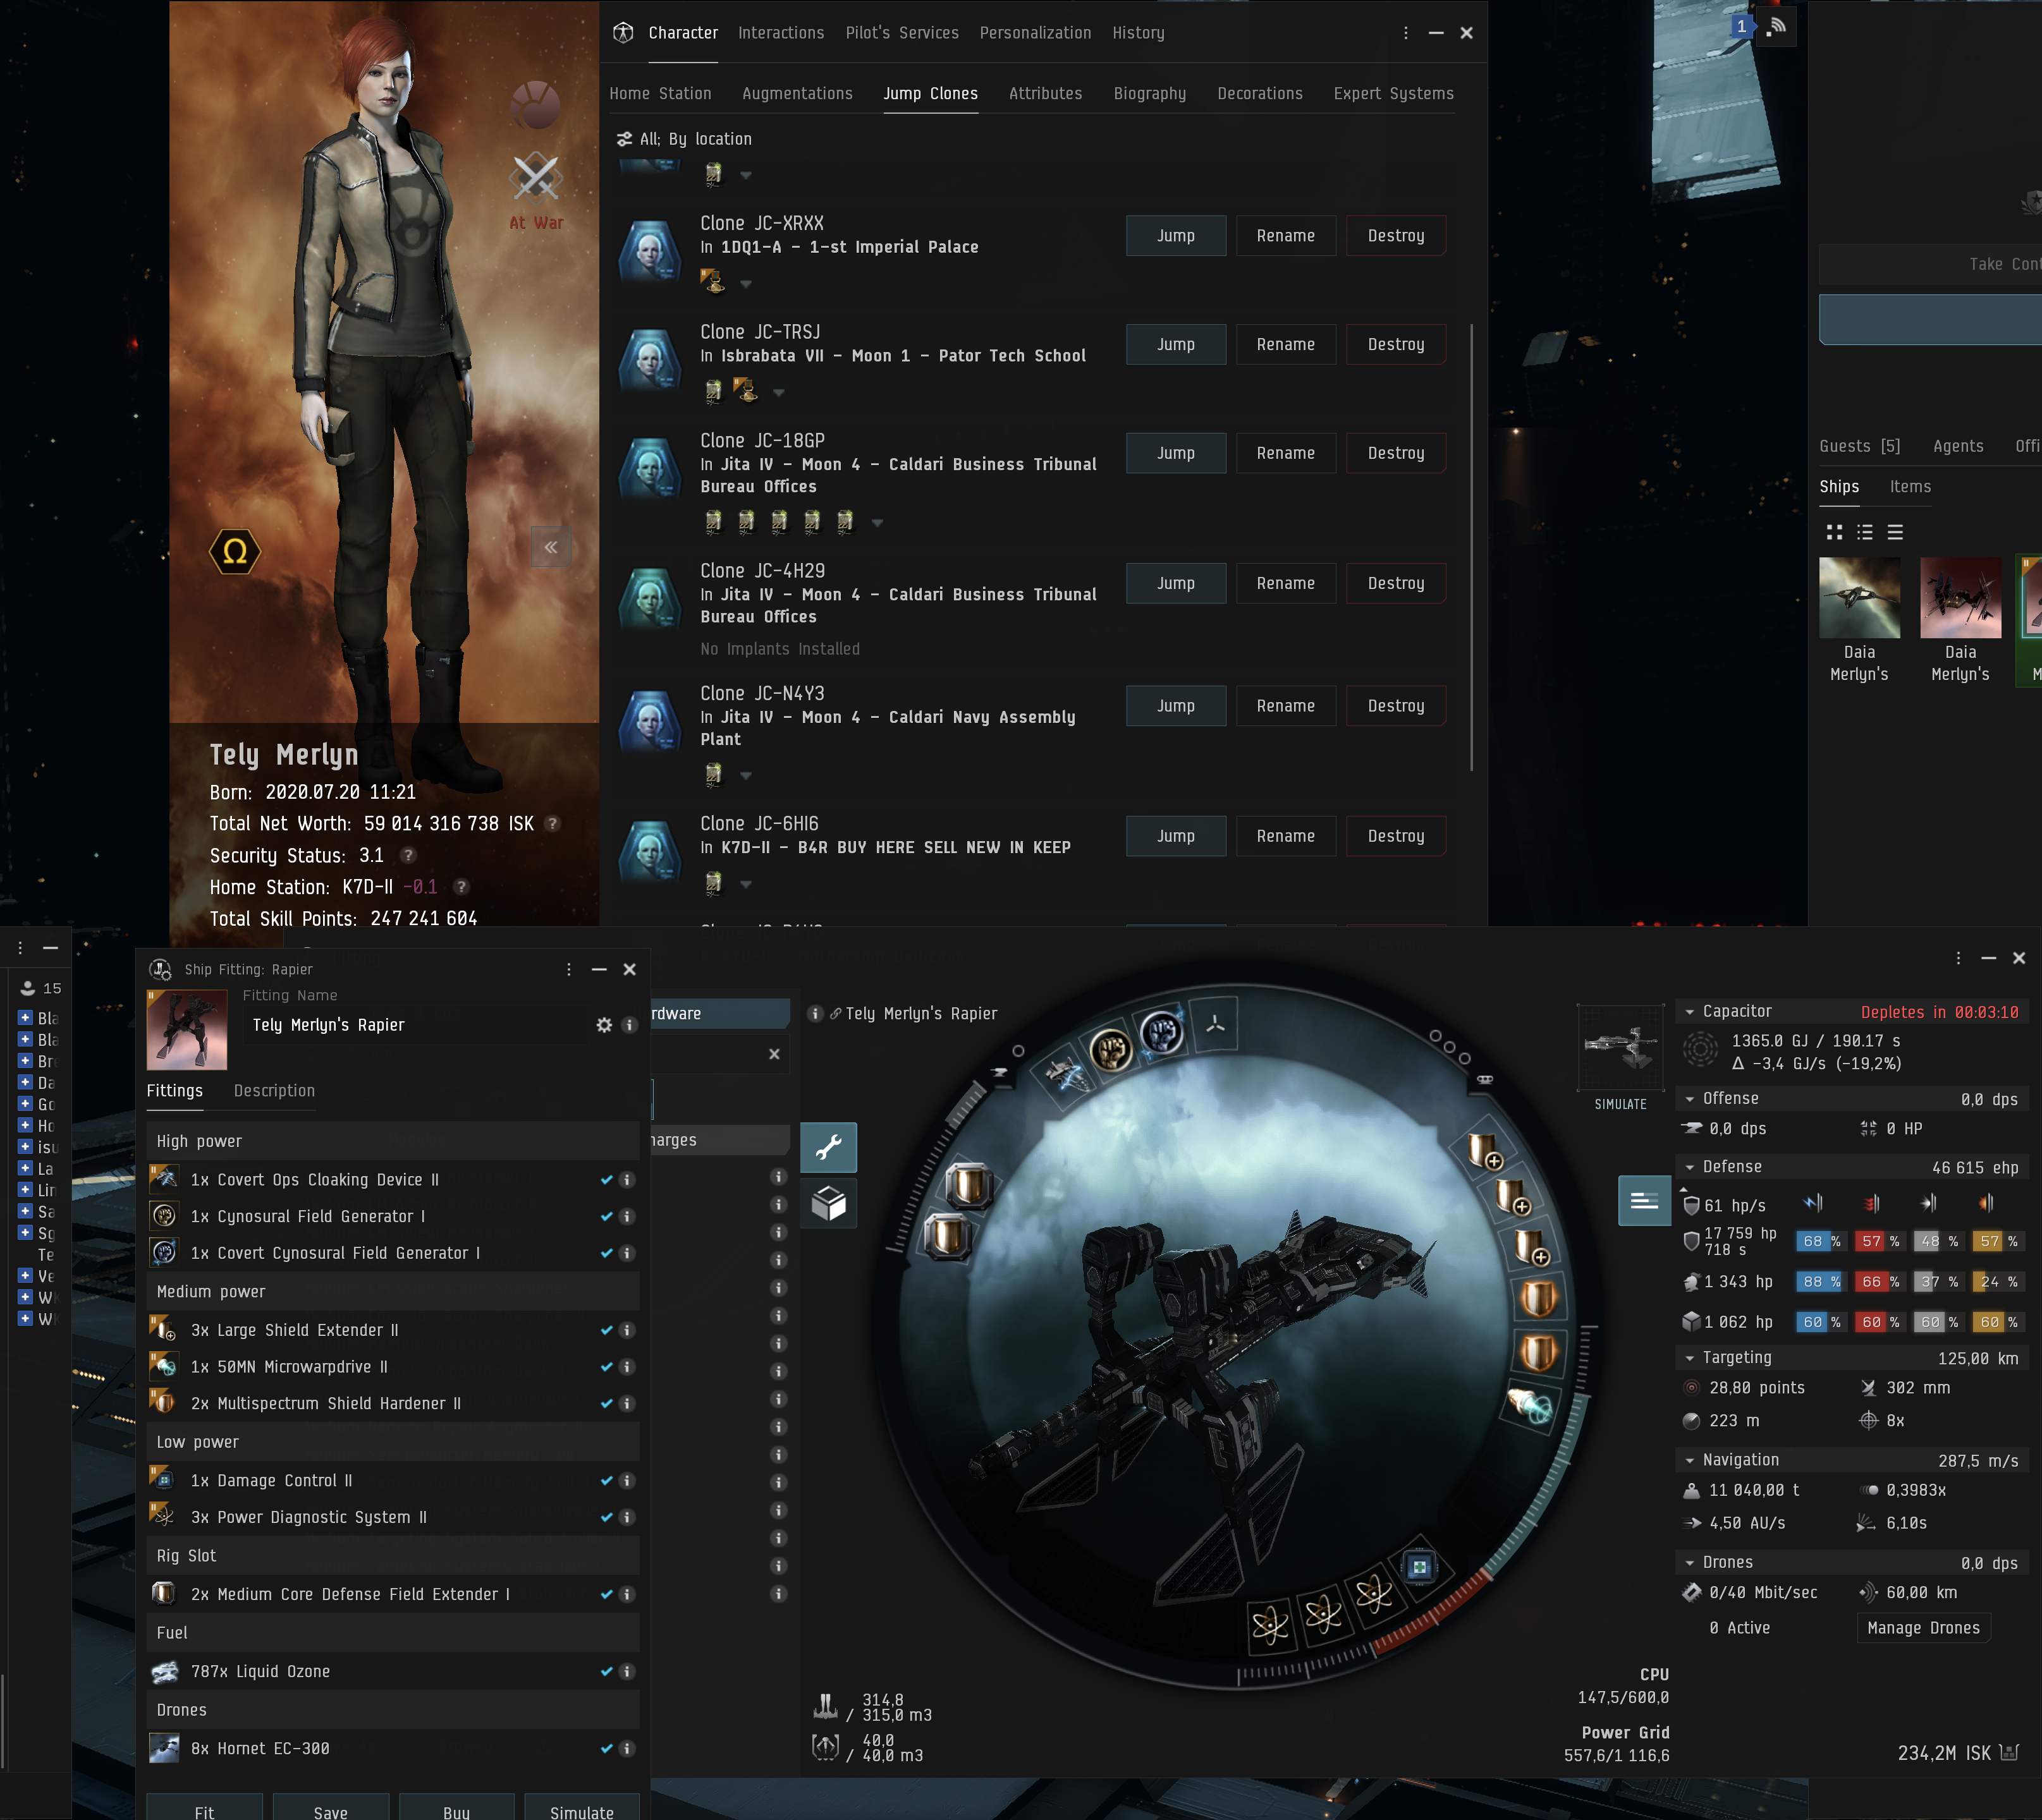Collapse the Navigation stats section
The height and width of the screenshot is (1820, 2042).
point(1690,1460)
